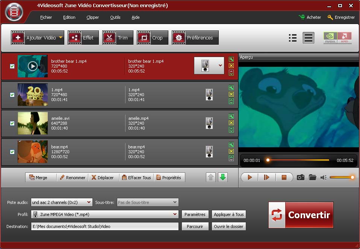
Task: Open the Fichier menu
Action: (x=46, y=17)
